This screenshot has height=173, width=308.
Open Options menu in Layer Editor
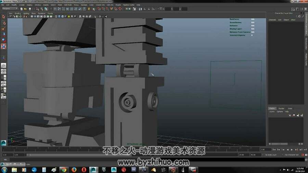pyautogui.click(x=280, y=111)
